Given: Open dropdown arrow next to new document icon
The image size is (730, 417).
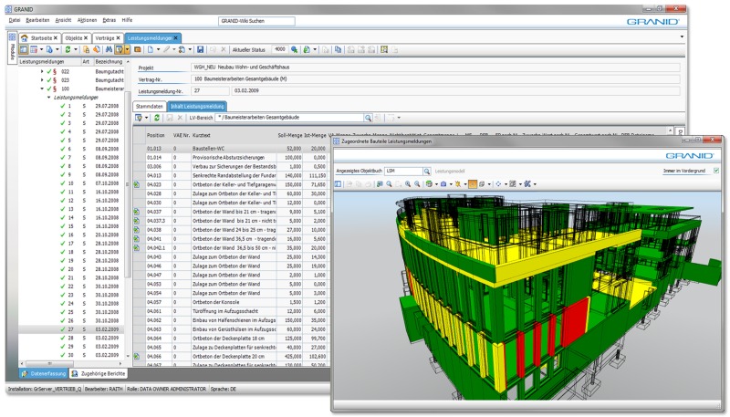Looking at the screenshot, I should 158,49.
